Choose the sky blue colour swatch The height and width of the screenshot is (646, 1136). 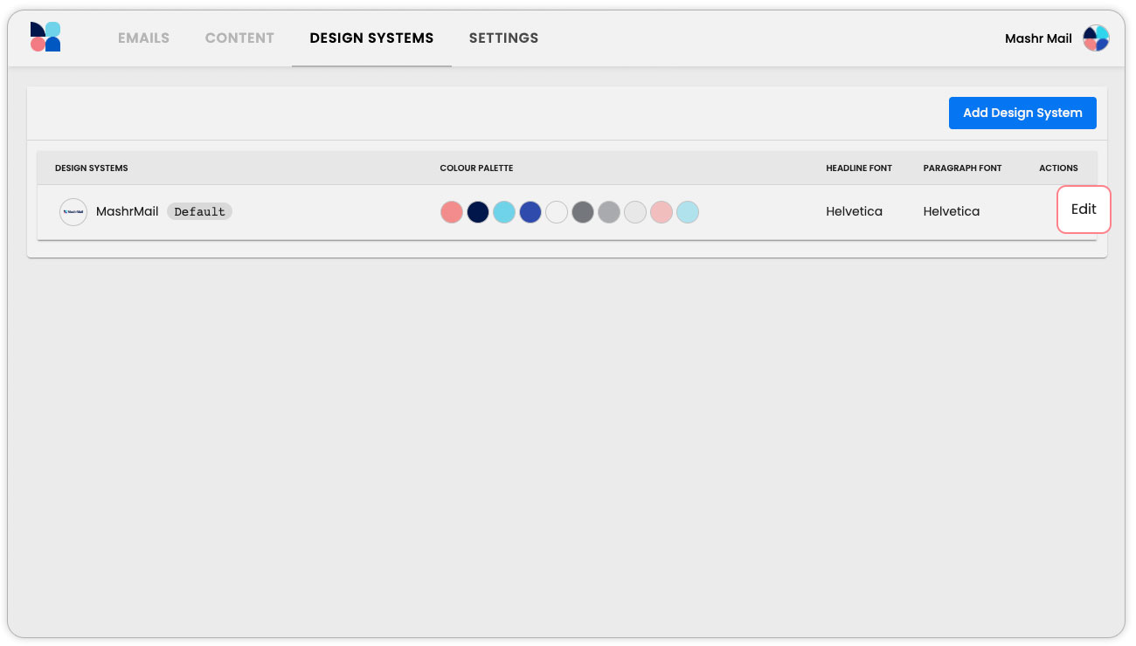click(x=504, y=212)
